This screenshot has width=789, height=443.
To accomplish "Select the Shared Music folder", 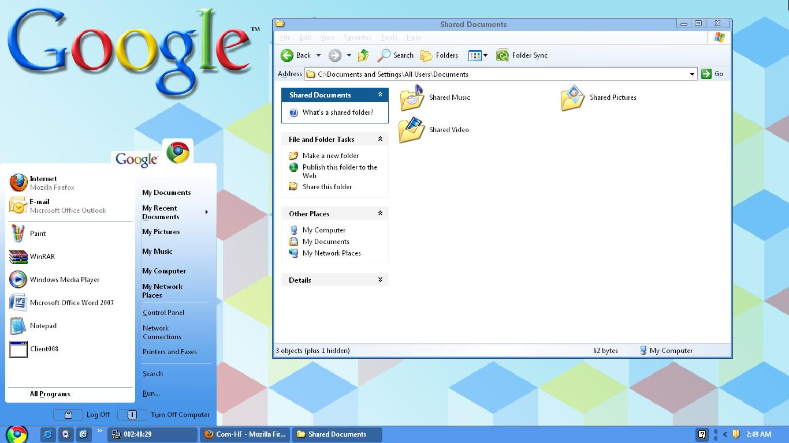I will (450, 97).
